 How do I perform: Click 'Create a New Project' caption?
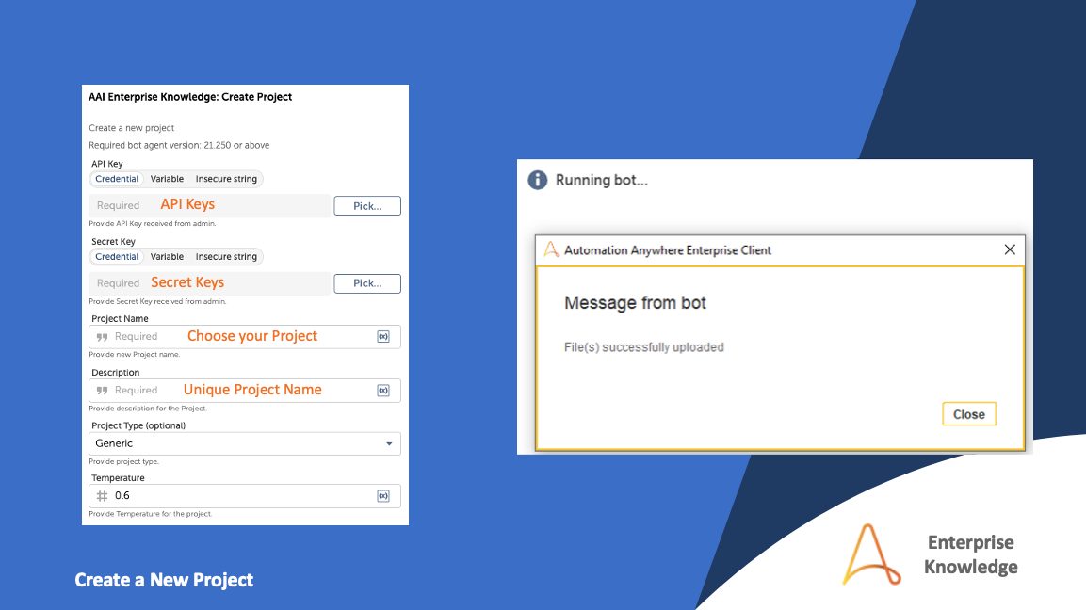164,580
